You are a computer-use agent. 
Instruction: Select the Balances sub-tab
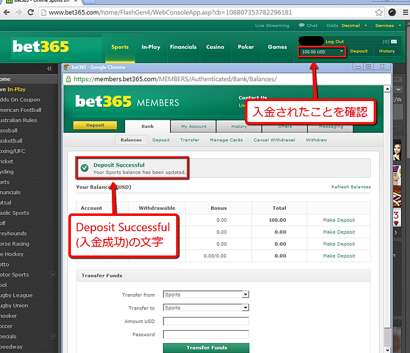point(131,140)
